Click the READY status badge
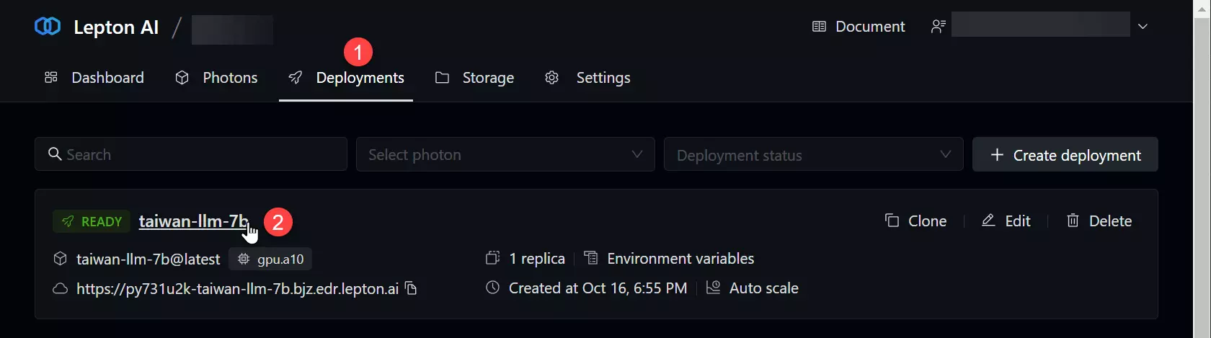Viewport: 1211px width, 338px height. click(x=92, y=221)
